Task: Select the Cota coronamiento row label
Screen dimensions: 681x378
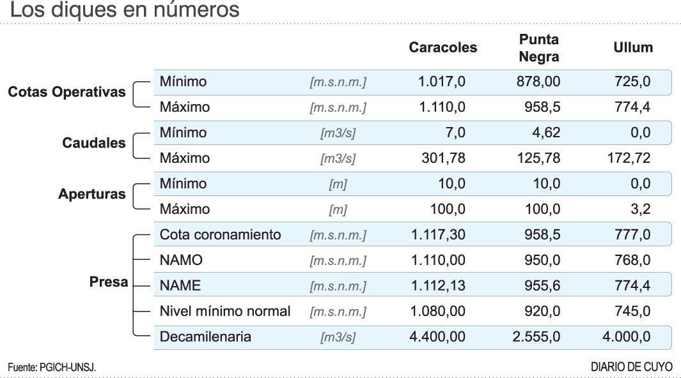Action: click(221, 234)
